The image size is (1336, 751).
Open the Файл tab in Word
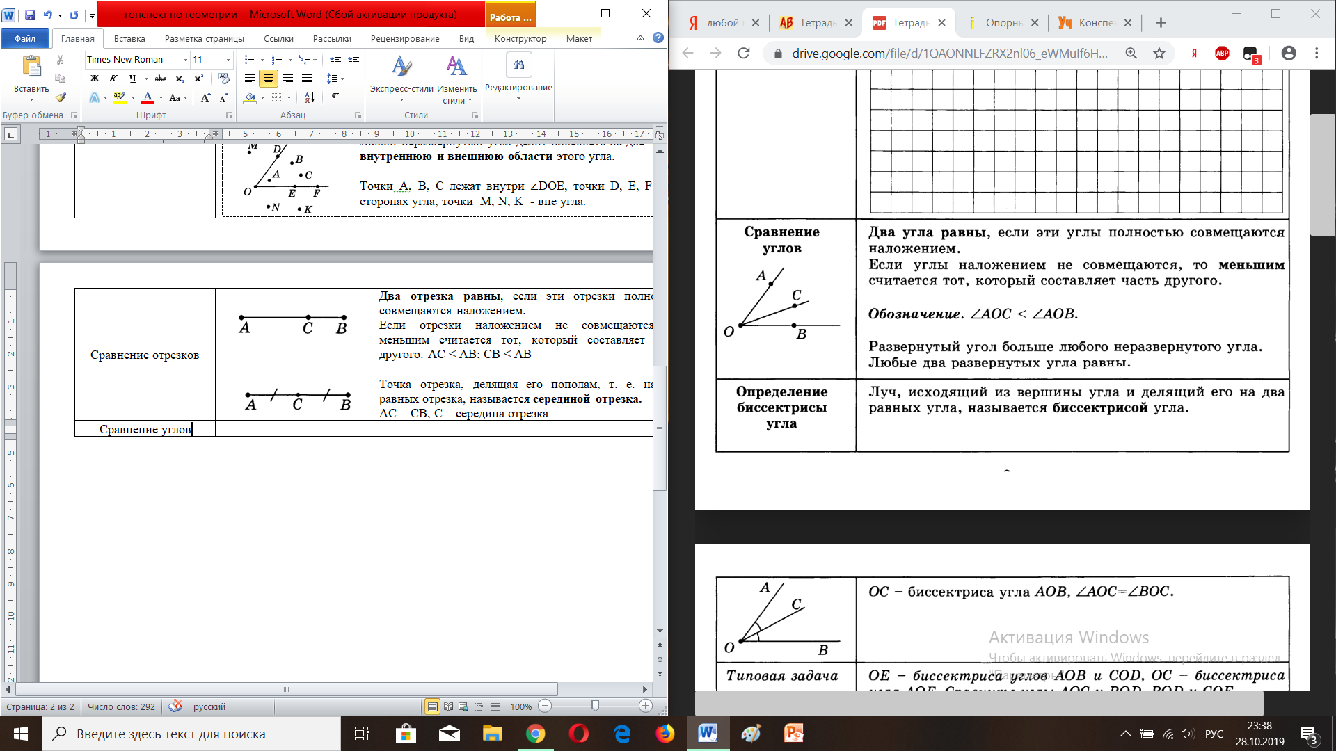[25, 38]
